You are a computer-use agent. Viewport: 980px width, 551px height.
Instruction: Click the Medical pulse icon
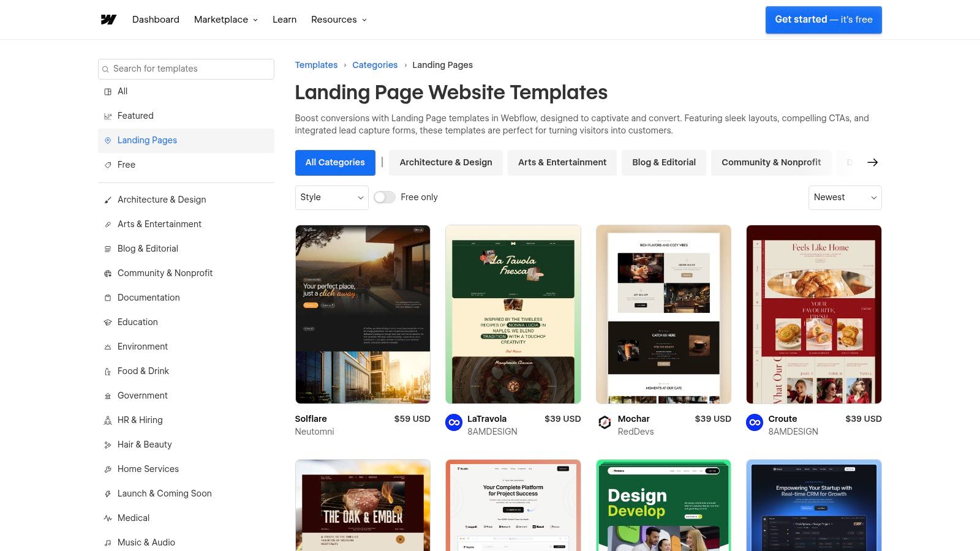click(x=108, y=519)
